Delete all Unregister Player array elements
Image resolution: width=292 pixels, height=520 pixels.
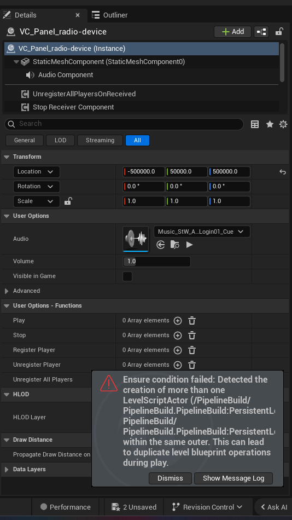click(x=192, y=365)
